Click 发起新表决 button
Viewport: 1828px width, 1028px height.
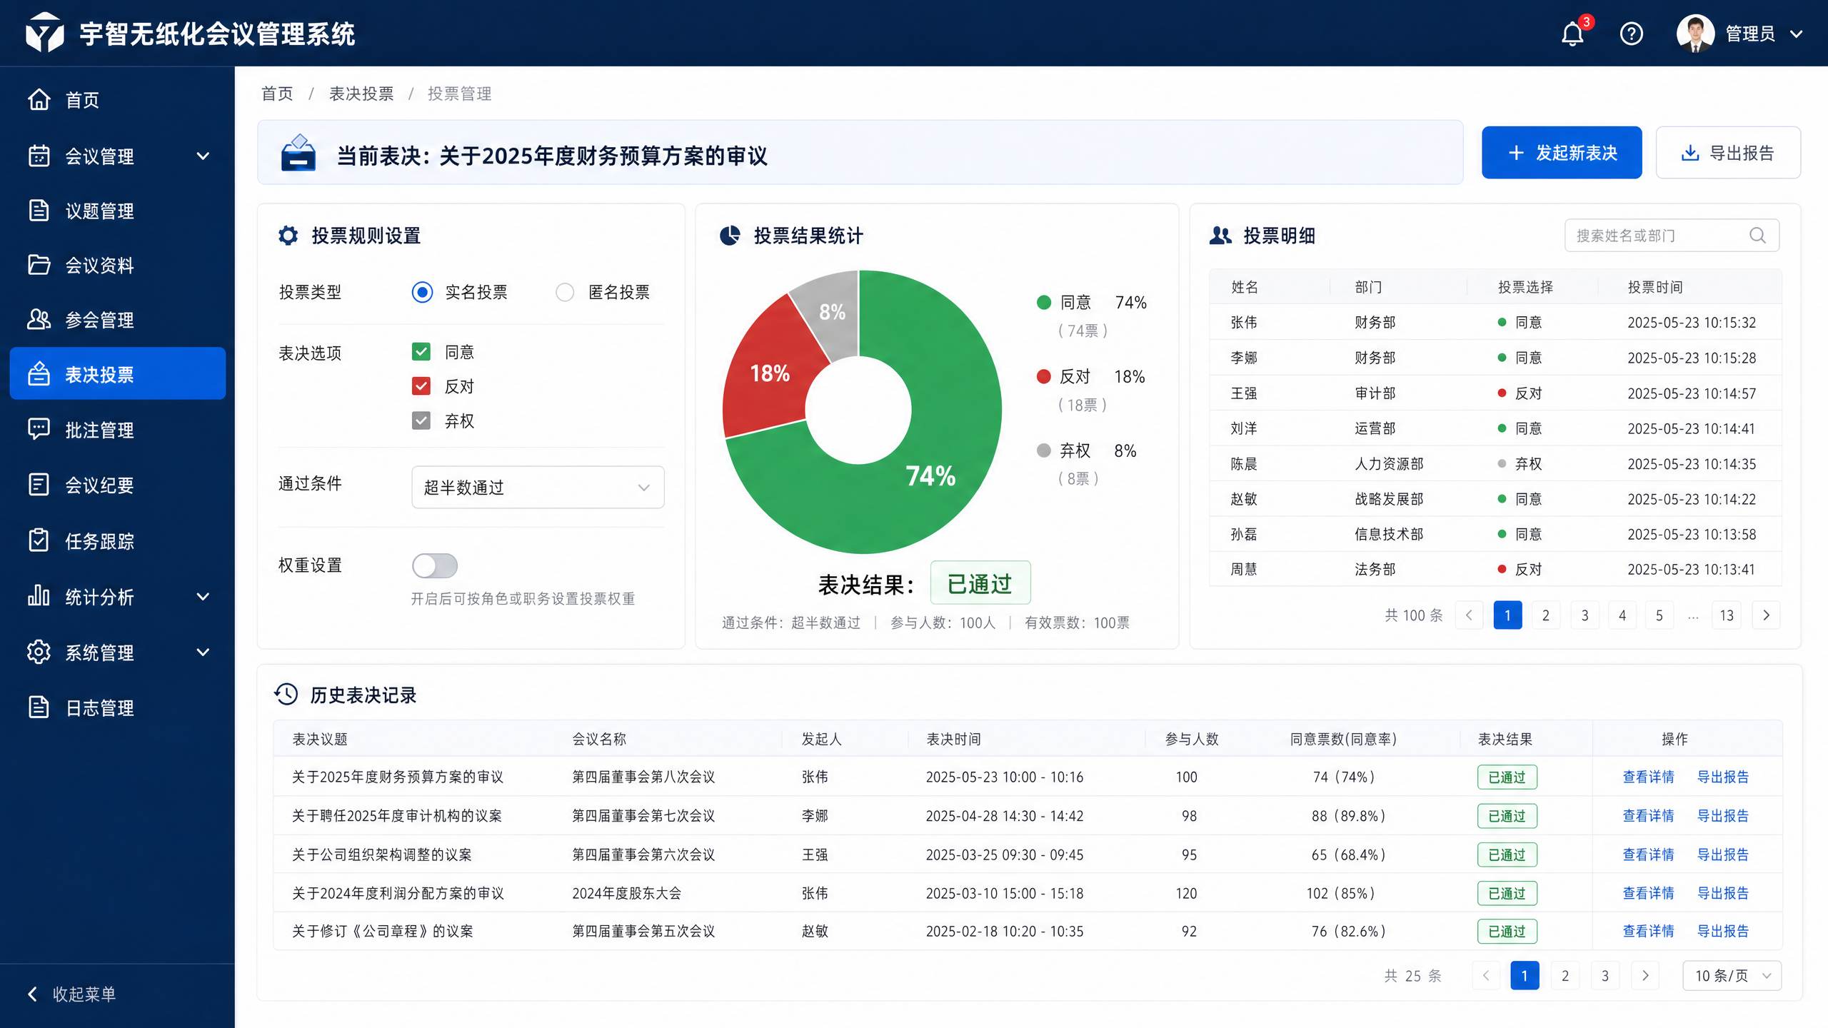coord(1562,153)
